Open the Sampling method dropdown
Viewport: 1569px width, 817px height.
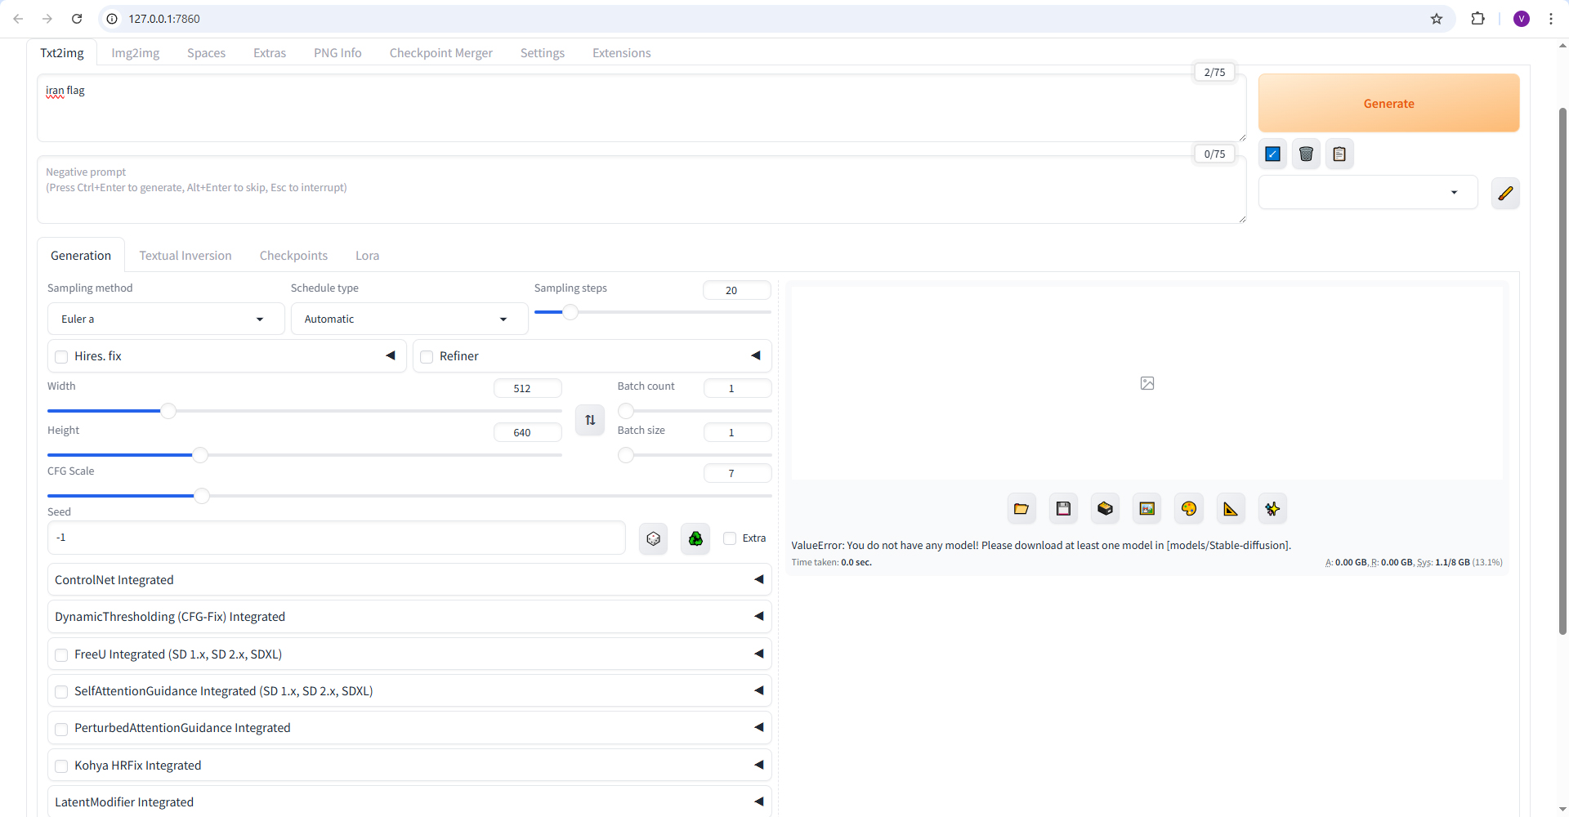(x=165, y=319)
